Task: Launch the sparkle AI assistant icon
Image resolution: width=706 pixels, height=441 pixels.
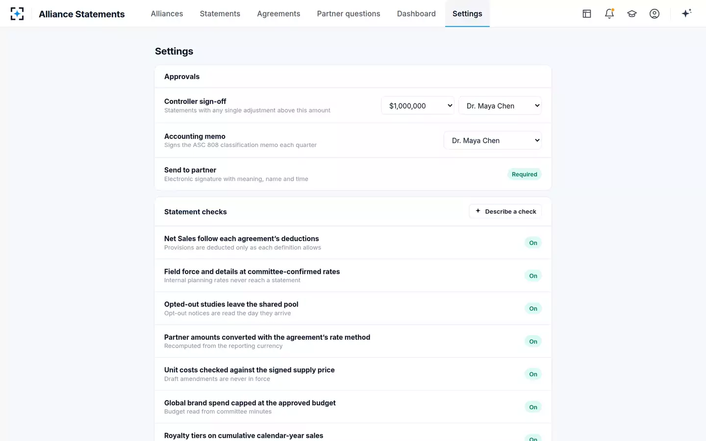Action: (686, 13)
